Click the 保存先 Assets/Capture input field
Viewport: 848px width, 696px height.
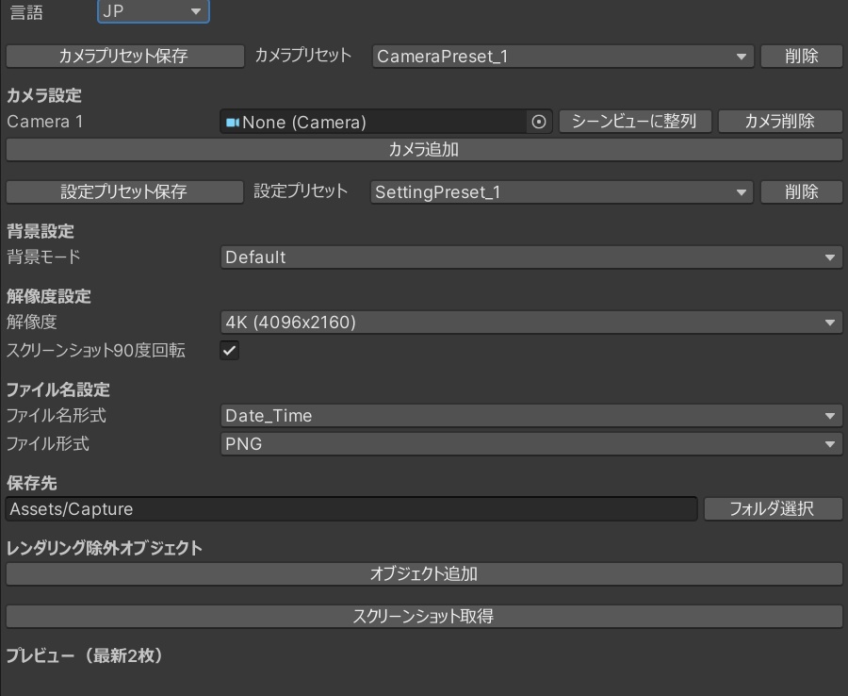349,508
